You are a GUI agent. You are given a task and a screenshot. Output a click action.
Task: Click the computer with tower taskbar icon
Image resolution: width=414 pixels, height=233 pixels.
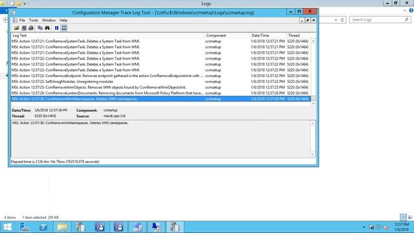point(137,227)
